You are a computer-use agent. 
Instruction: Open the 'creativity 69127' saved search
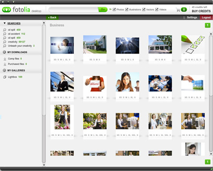point(17,42)
